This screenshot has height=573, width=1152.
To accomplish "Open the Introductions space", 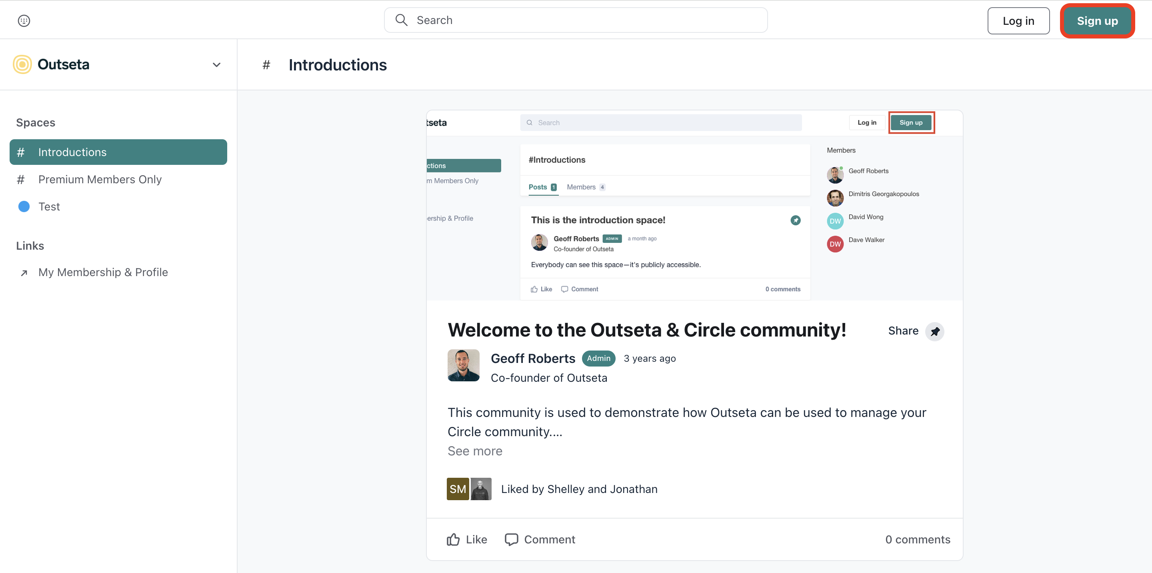I will 118,152.
